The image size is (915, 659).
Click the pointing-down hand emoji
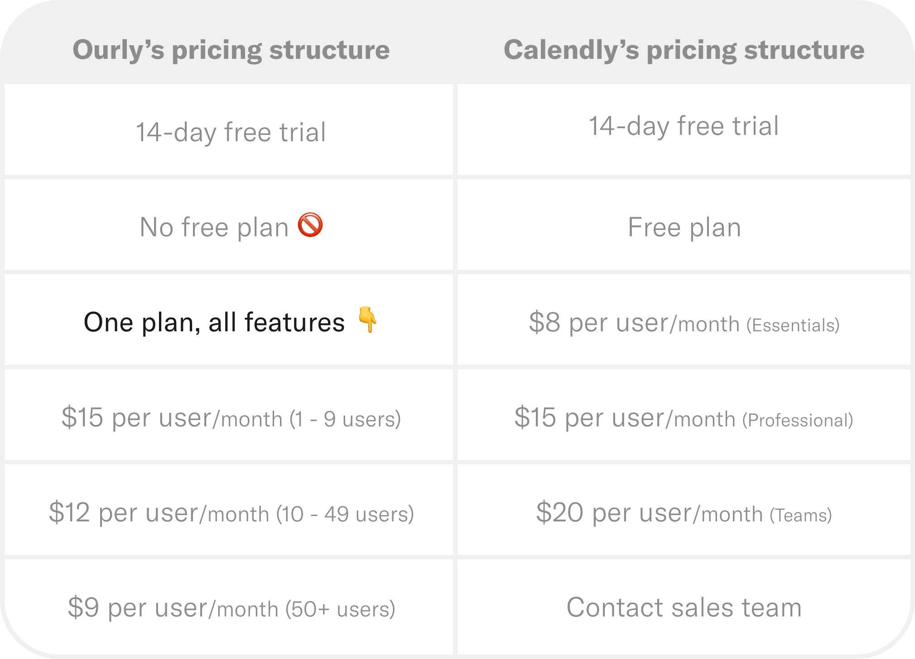pos(367,320)
